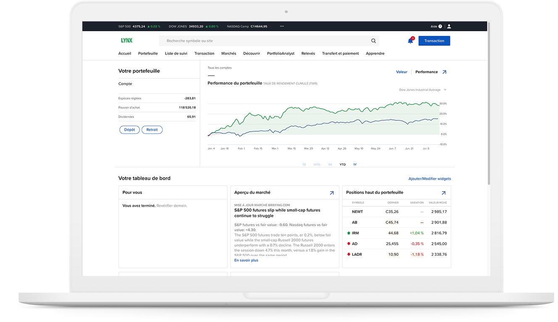This screenshot has width=558, height=322.
Task: Open the Accueil menu
Action: coord(125,54)
